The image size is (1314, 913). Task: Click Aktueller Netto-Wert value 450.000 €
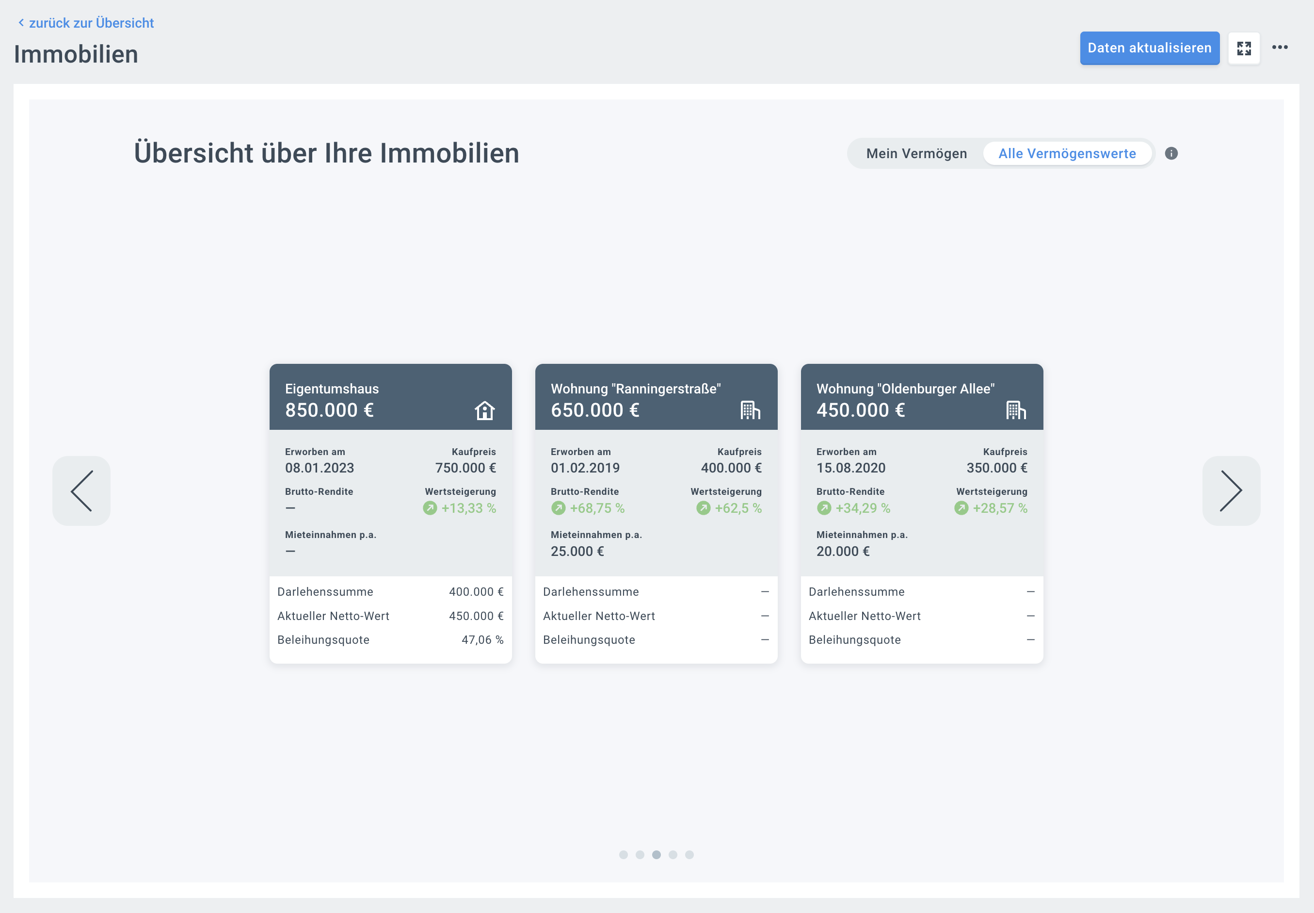pyautogui.click(x=476, y=616)
